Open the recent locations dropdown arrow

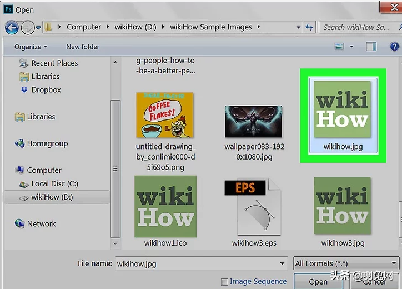tap(38, 27)
